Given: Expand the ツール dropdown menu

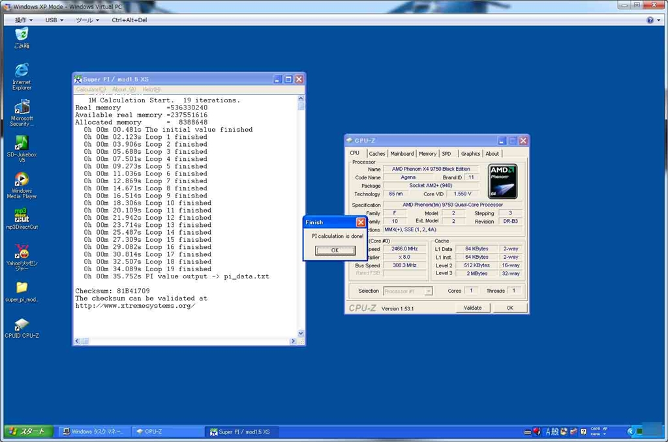Looking at the screenshot, I should coord(87,20).
